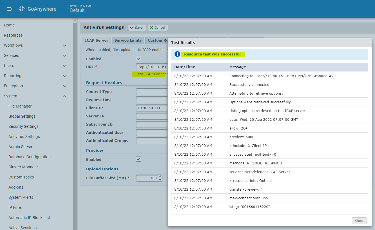Expand the Encryption menu
Viewport: 375px width, 230px height.
65,86
